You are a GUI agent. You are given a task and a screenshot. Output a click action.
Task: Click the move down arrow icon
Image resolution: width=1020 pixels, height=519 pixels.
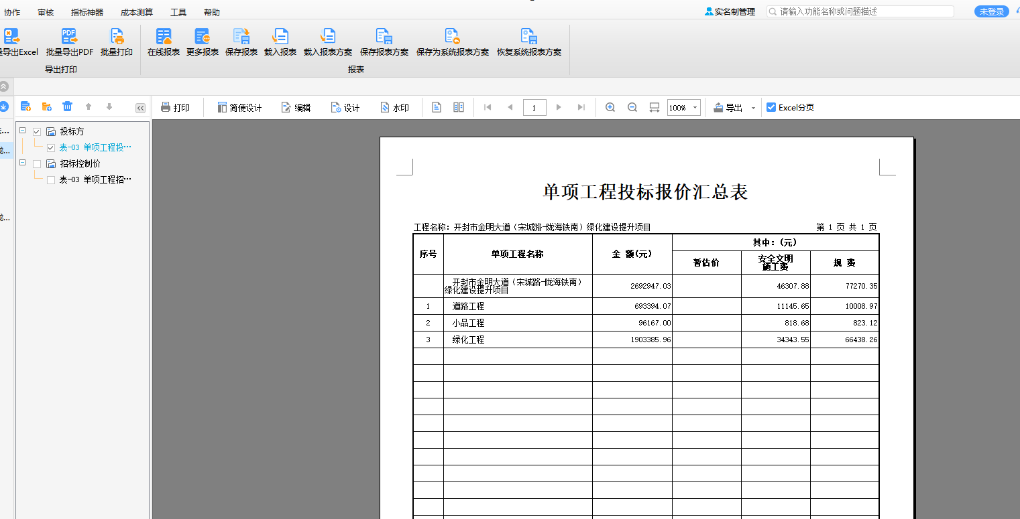point(109,106)
